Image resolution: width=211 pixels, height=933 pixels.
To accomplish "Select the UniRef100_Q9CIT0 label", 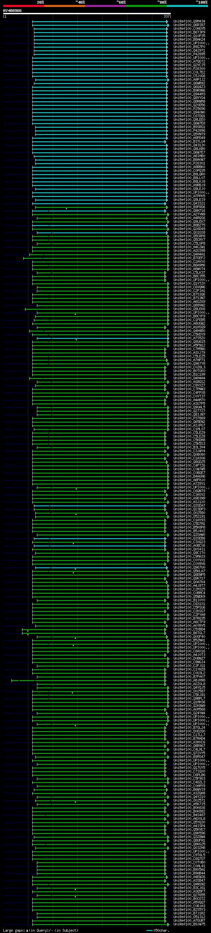I will coord(189,553).
